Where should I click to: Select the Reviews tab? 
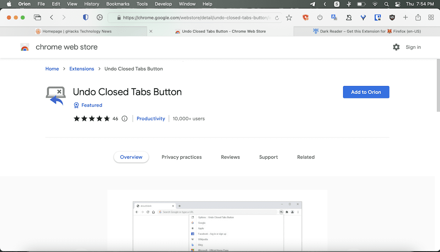tap(230, 157)
